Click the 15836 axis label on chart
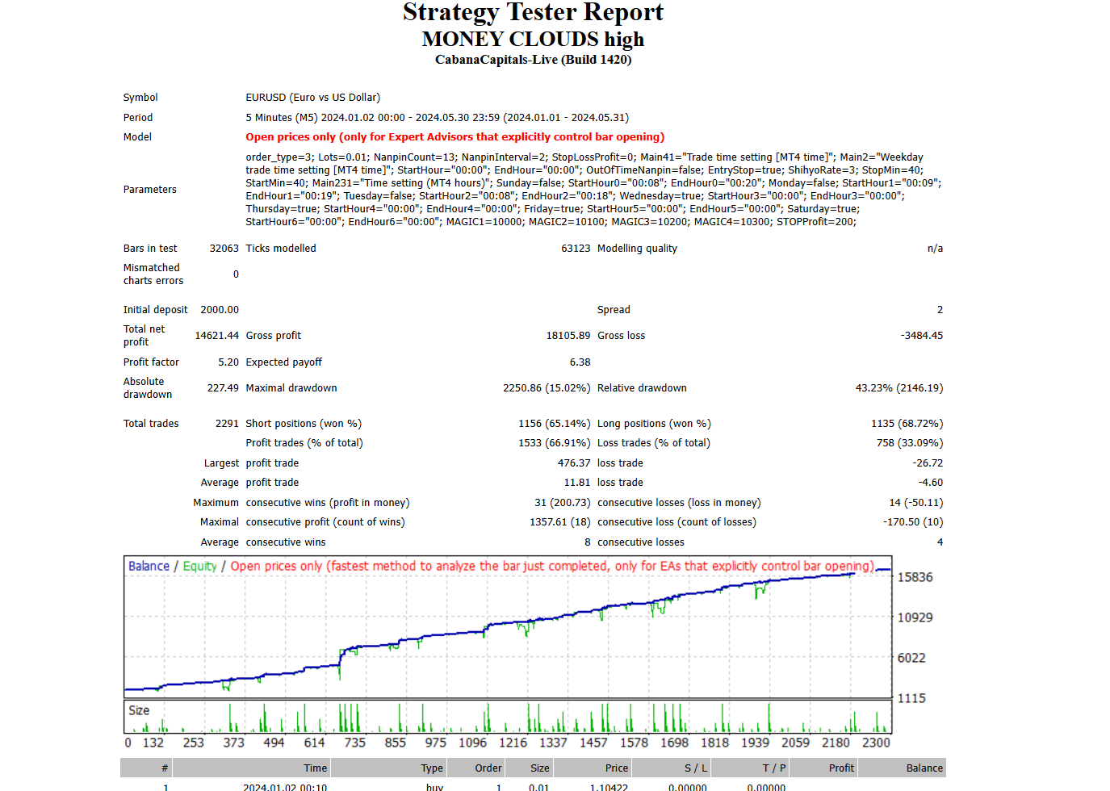Viewport: 1110px width, 791px height. (x=915, y=578)
